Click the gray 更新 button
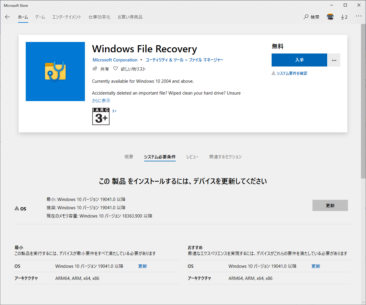Image resolution: width=366 pixels, height=305 pixels. 330,205
